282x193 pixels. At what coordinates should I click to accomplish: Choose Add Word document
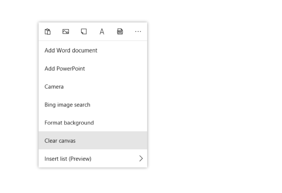click(x=93, y=50)
